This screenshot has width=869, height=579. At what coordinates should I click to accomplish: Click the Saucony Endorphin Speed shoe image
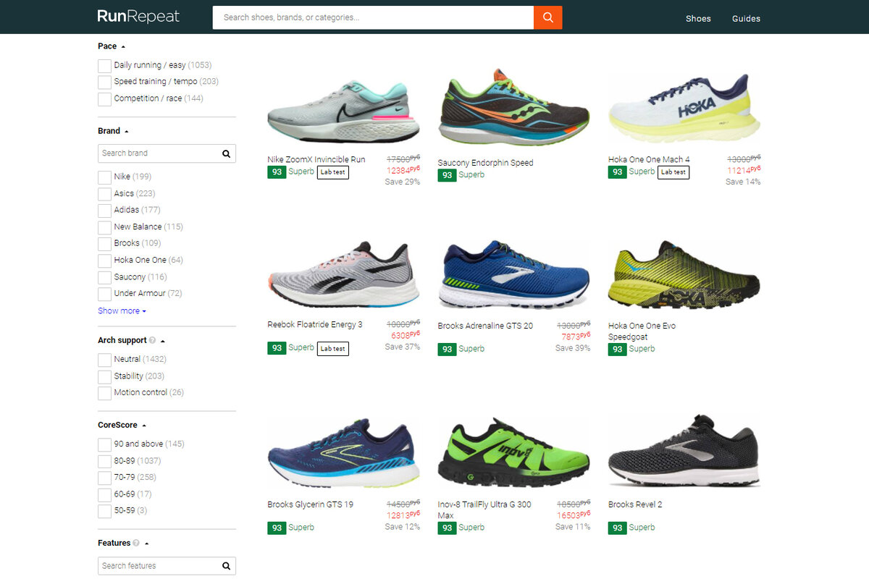tap(514, 109)
